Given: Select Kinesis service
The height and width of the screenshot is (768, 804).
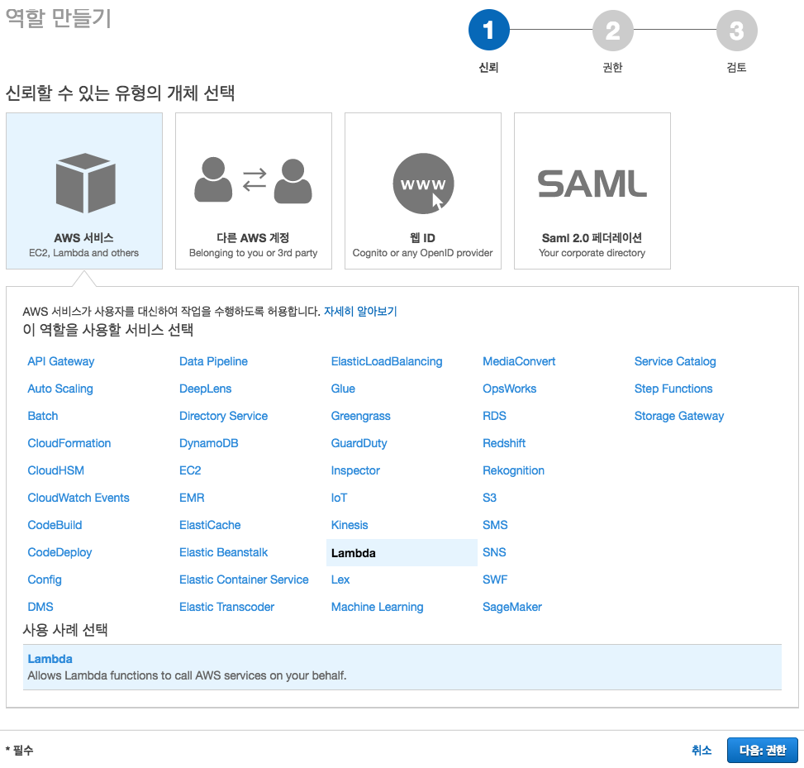Looking at the screenshot, I should pos(350,525).
